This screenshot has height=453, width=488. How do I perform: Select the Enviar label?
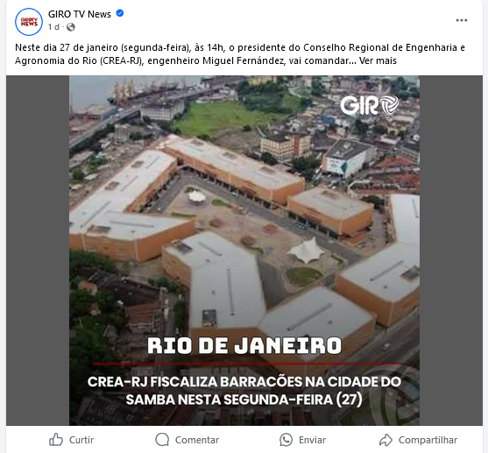(312, 440)
